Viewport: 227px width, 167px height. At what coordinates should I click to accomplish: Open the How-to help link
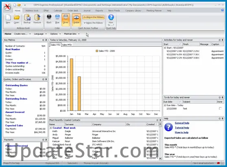[x=181, y=132]
